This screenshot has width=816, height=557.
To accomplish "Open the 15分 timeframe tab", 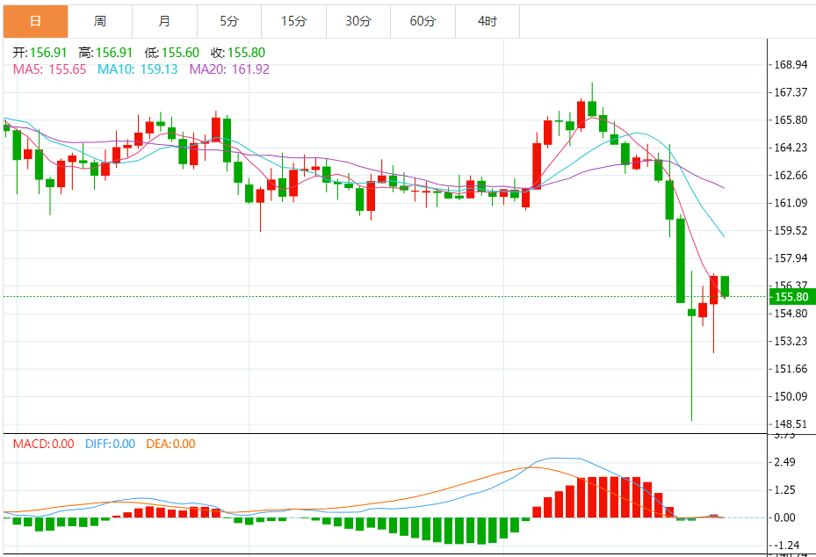I will point(293,21).
